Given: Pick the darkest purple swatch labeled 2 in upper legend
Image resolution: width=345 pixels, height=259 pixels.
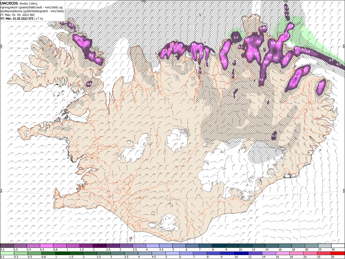Looking at the screenshot, I should point(99,246).
